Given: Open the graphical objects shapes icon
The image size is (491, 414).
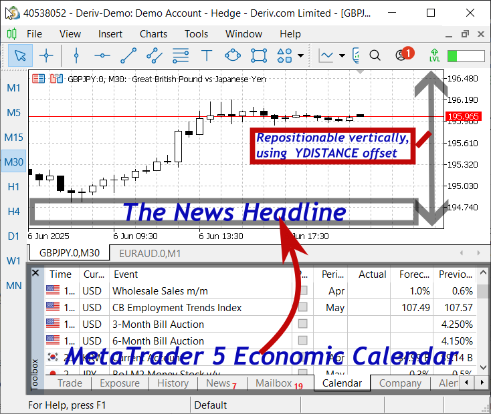Looking at the screenshot, I should (284, 55).
